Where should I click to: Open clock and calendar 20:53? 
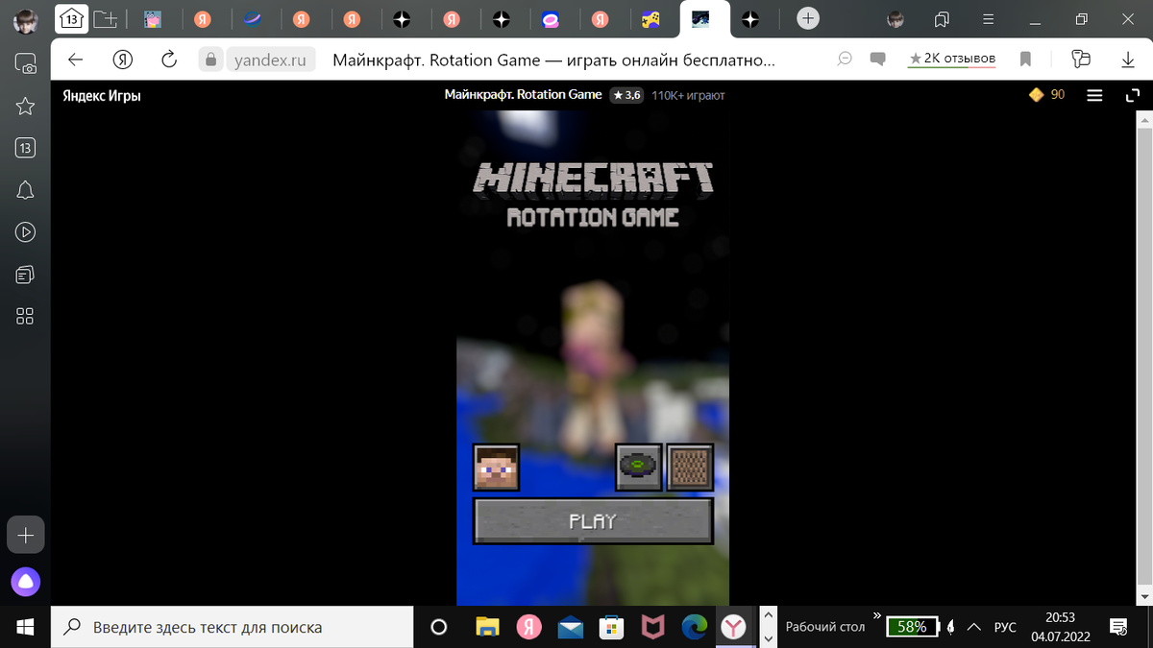click(x=1060, y=627)
